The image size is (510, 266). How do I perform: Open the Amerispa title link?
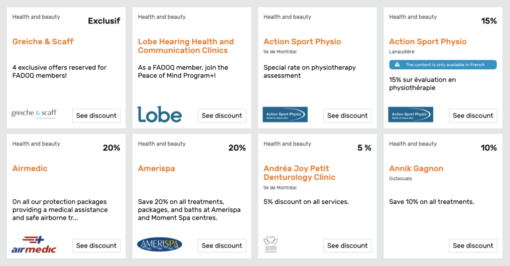(x=156, y=168)
